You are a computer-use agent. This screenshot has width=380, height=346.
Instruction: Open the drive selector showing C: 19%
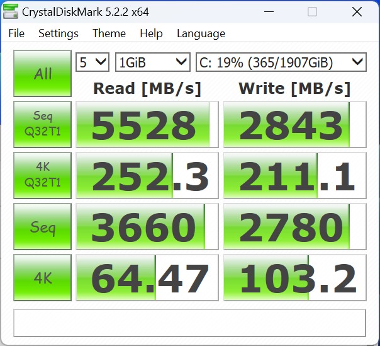click(x=281, y=62)
